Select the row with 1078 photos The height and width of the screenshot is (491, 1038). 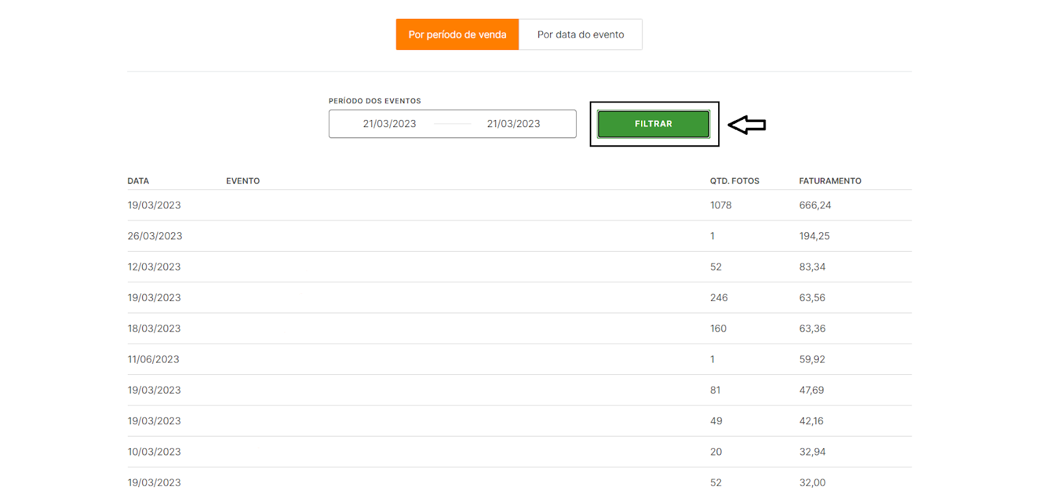[x=720, y=205]
